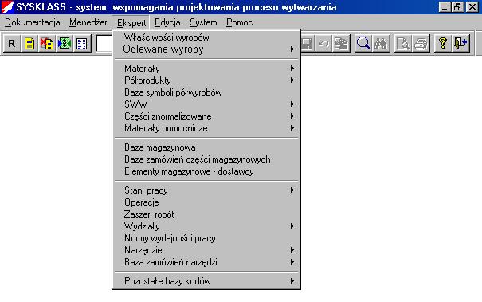Open the System menu
Viewport: 482px width, 302px height.
(x=203, y=22)
